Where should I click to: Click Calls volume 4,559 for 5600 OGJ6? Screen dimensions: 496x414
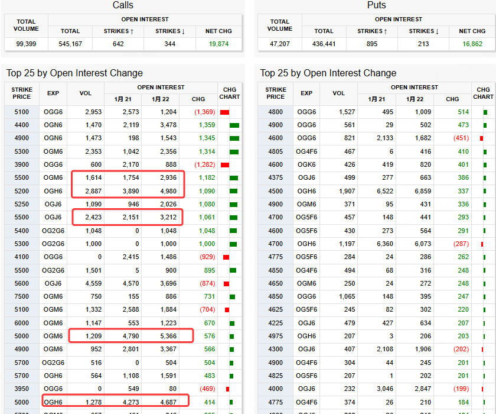coord(94,283)
